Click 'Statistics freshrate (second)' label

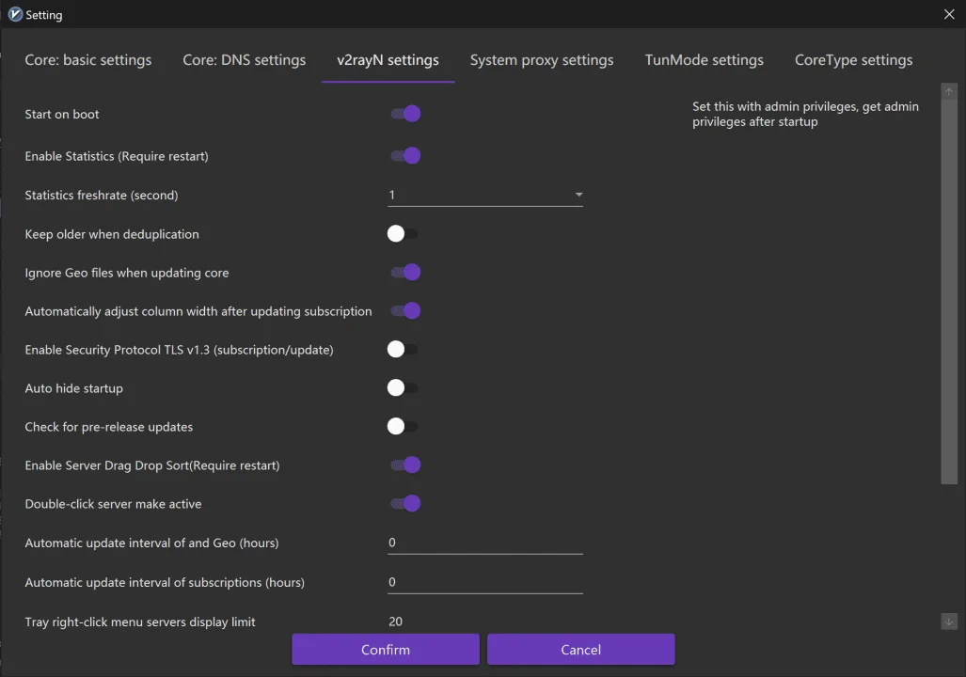coord(102,196)
